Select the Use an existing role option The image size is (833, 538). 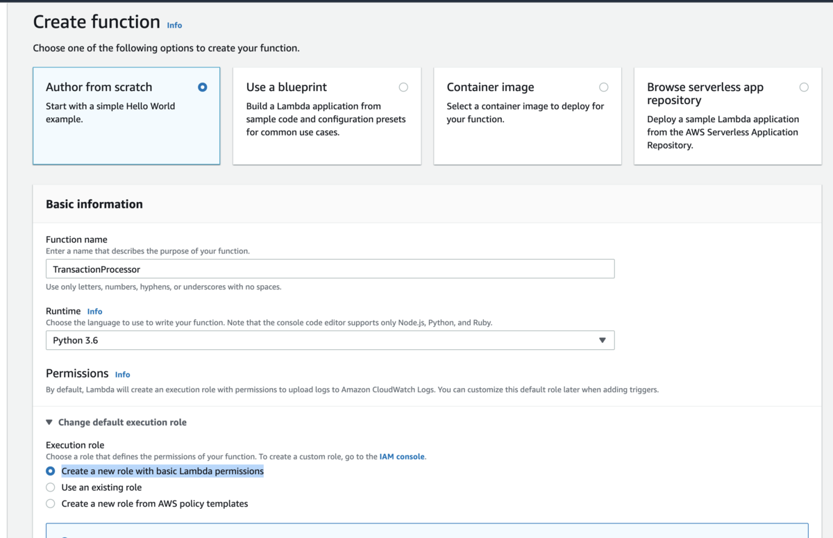pos(51,487)
